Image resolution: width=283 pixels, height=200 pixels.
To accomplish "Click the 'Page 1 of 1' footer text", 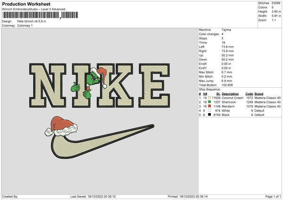I will [273, 196].
